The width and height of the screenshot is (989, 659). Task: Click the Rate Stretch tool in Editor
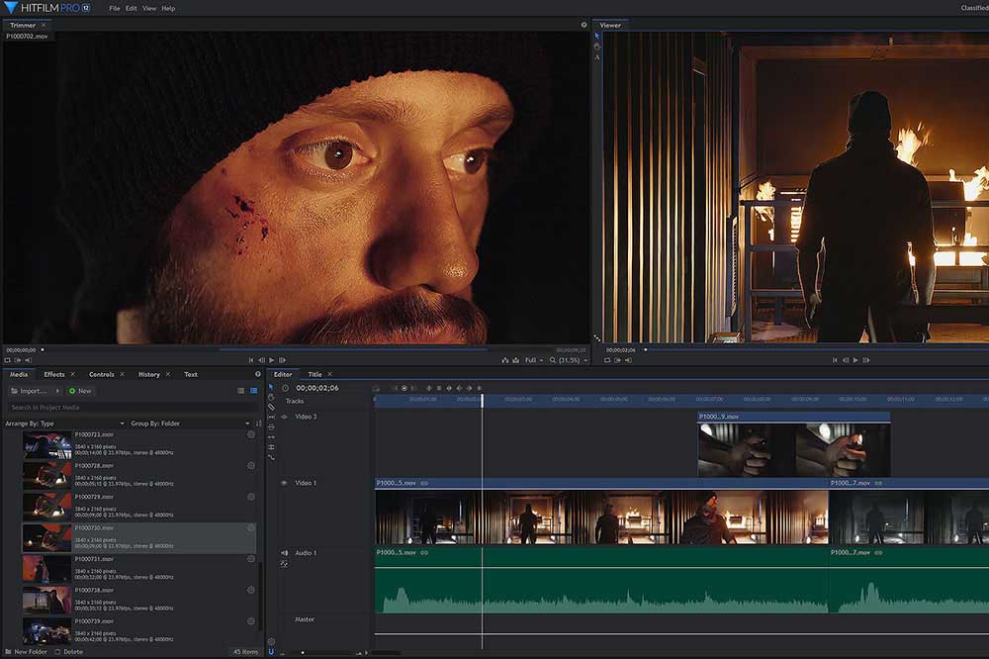[271, 457]
